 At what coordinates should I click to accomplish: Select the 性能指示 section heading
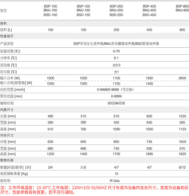(7, 36)
